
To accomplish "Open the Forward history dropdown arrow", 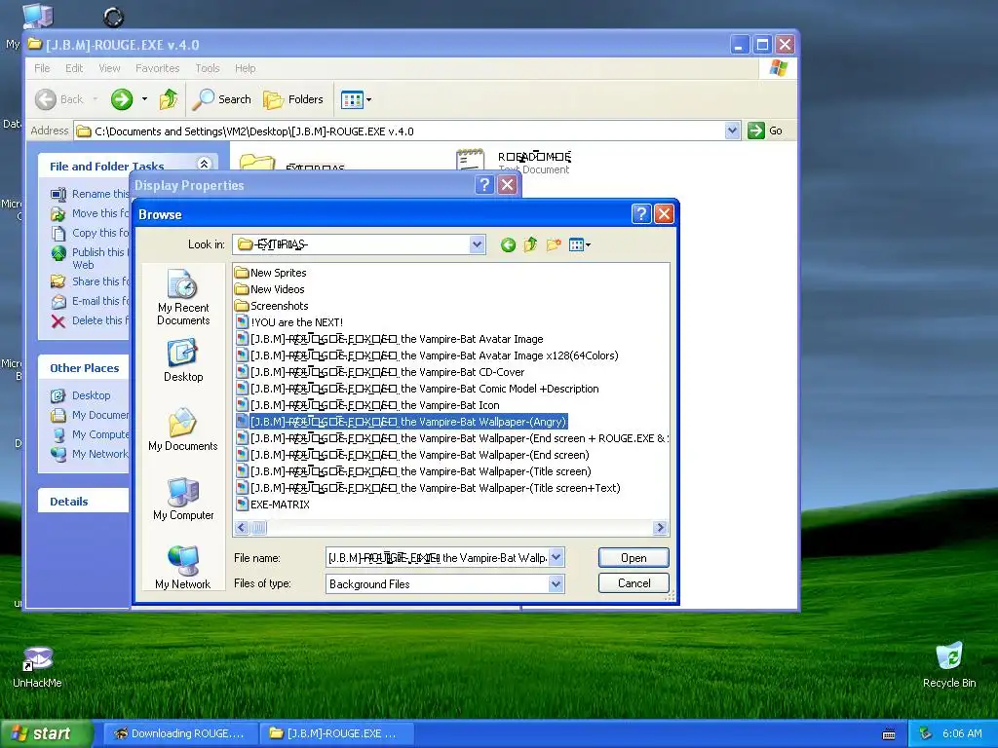I will point(144,99).
